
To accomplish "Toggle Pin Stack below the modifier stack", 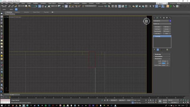I will [x=154, y=50].
